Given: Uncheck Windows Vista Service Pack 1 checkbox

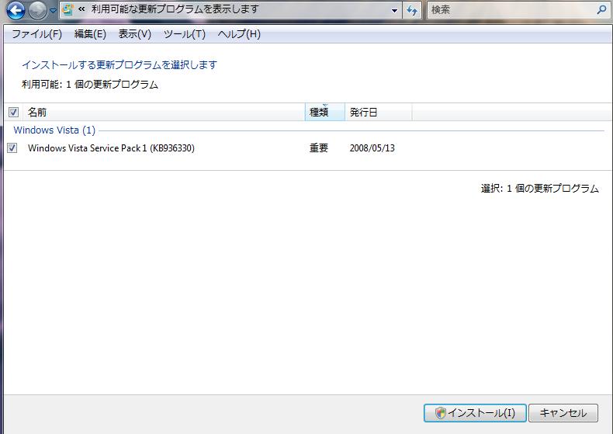Looking at the screenshot, I should (x=12, y=148).
